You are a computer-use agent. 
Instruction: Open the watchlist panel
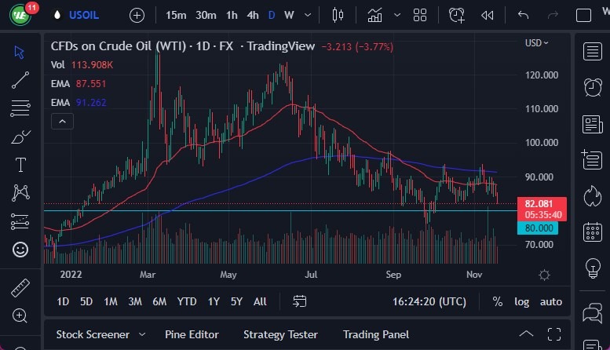593,52
